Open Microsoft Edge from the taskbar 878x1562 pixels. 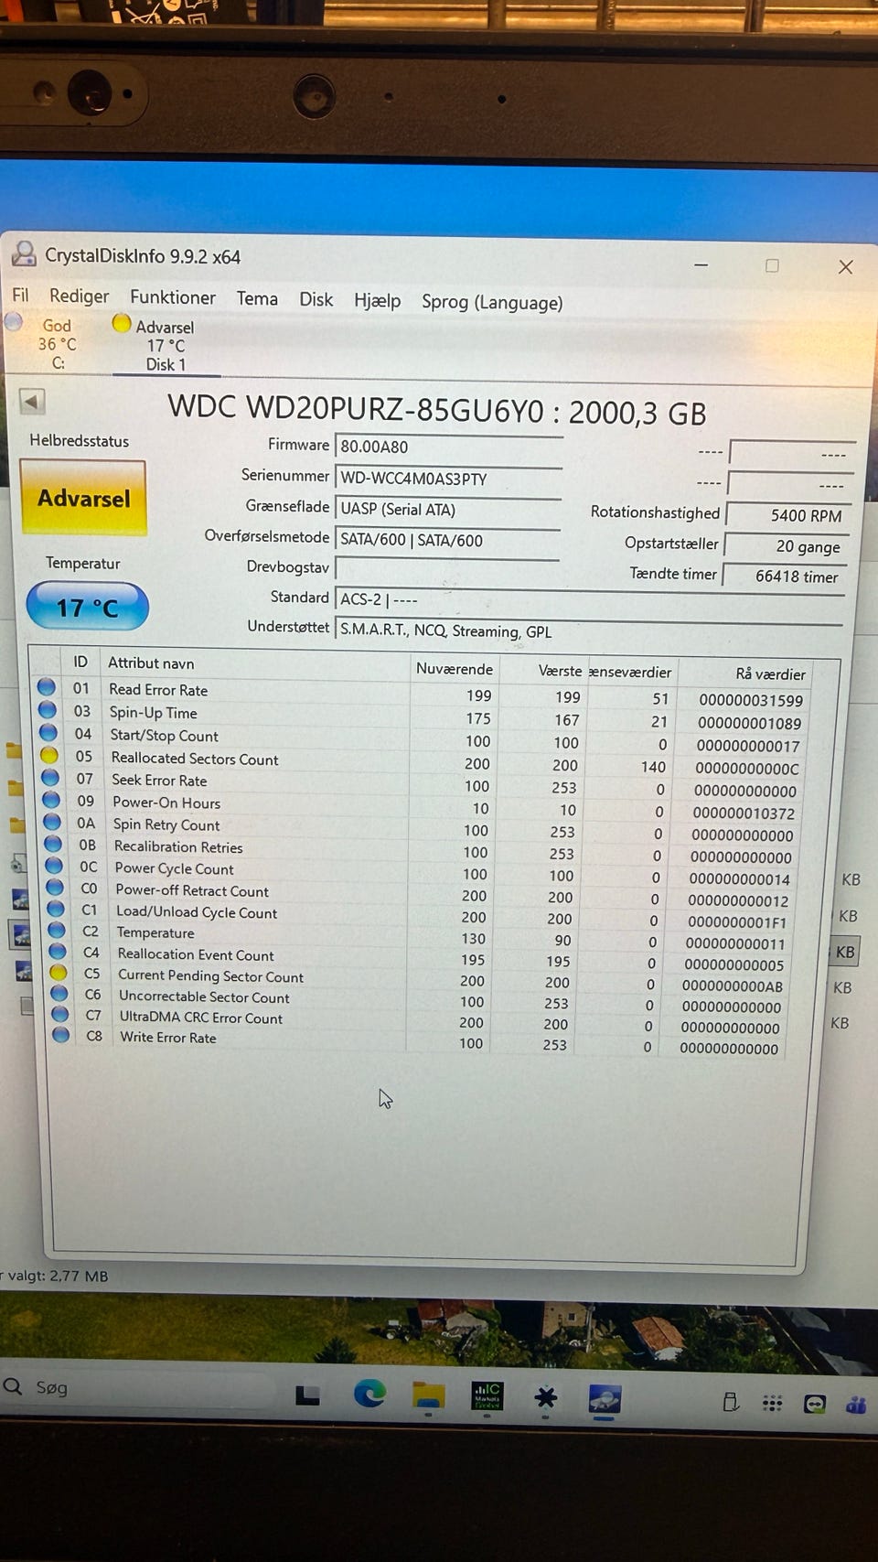(x=369, y=1394)
